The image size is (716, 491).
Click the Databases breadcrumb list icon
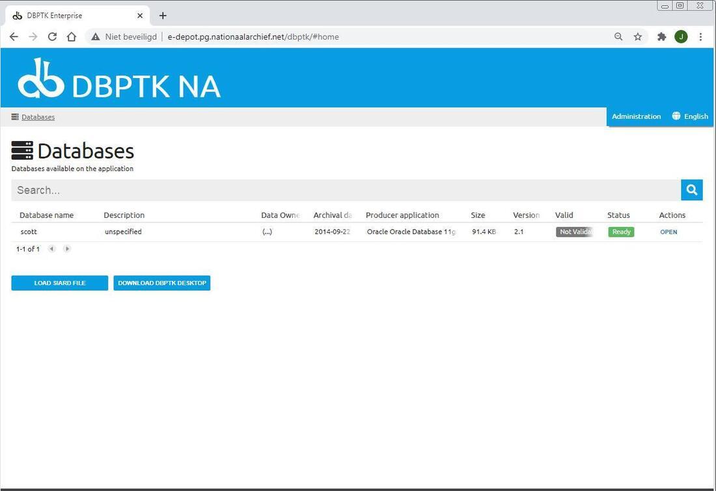coord(15,117)
